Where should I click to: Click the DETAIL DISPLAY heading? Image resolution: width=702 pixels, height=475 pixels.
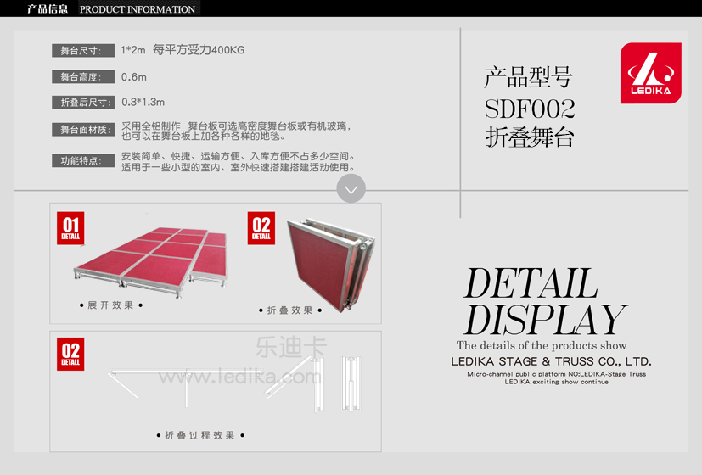coord(544,301)
